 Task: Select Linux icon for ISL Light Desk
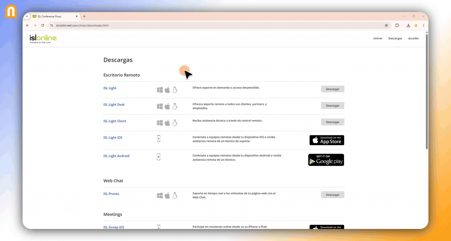(175, 107)
